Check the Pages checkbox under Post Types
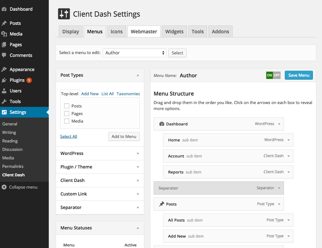 pyautogui.click(x=66, y=113)
